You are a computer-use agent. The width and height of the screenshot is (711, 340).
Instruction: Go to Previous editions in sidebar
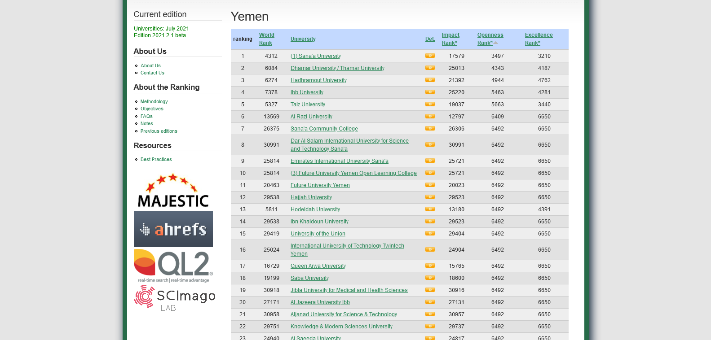click(x=159, y=131)
